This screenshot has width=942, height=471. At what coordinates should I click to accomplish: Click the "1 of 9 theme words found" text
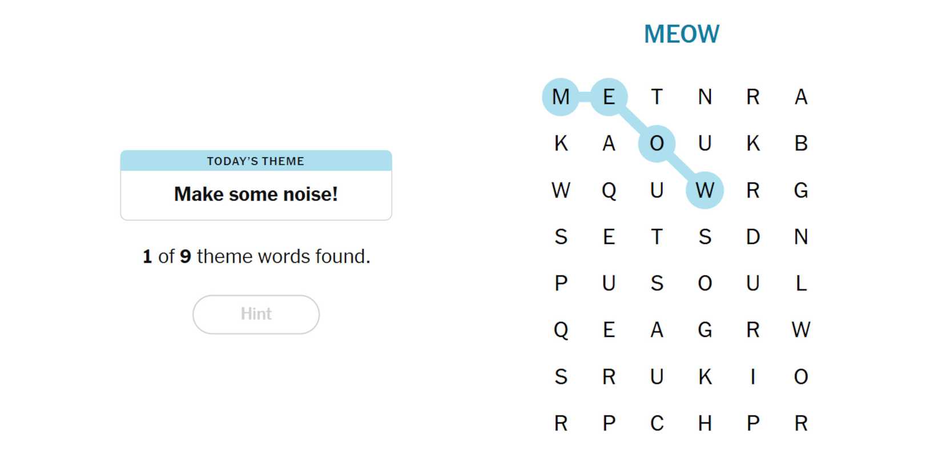256,256
